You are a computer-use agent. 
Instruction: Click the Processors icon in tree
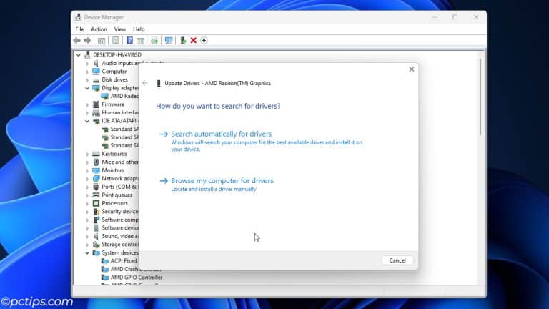pos(96,203)
